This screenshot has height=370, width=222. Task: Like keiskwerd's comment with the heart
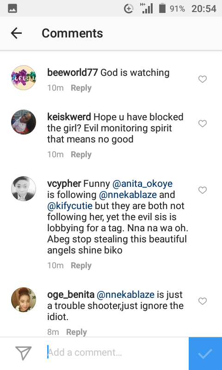[203, 123]
